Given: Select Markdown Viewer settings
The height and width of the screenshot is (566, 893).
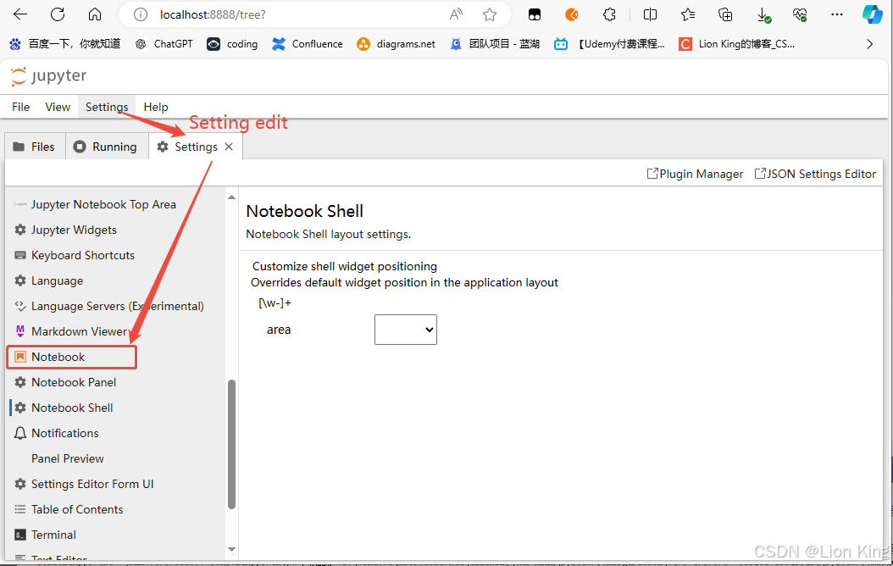Looking at the screenshot, I should (x=116, y=331).
